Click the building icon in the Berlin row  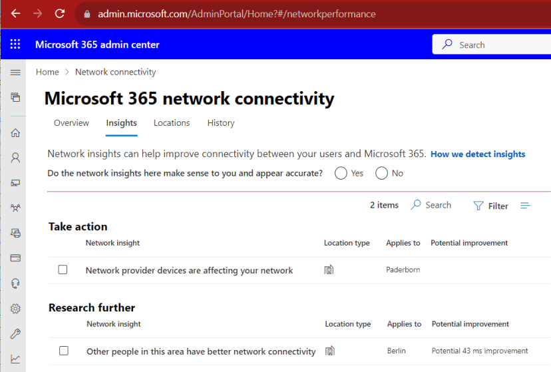coord(329,351)
